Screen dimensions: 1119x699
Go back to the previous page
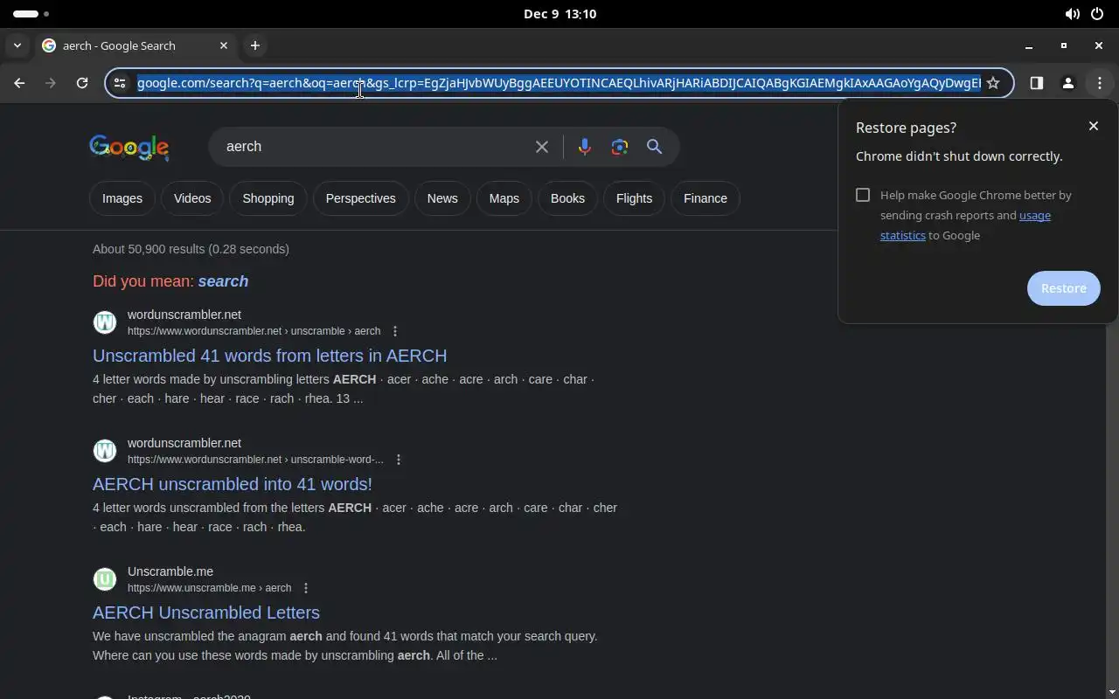(19, 83)
